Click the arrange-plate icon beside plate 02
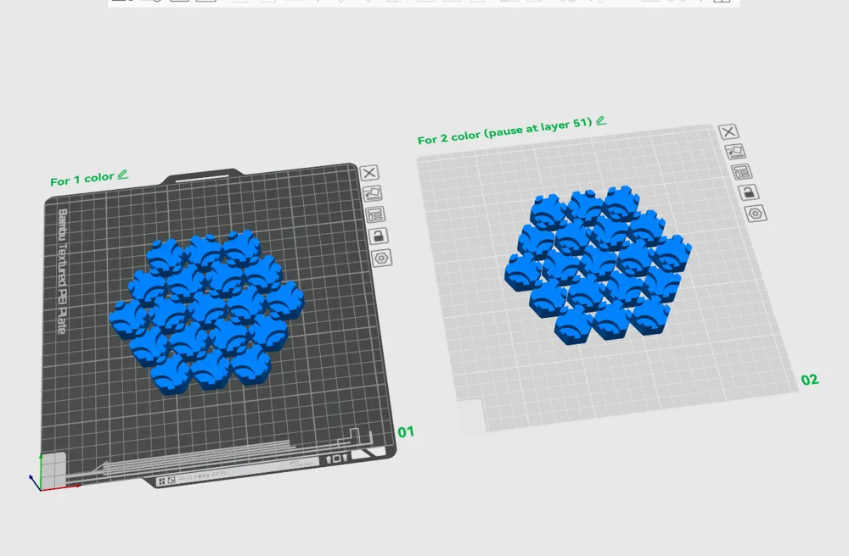This screenshot has height=556, width=849. [x=737, y=151]
